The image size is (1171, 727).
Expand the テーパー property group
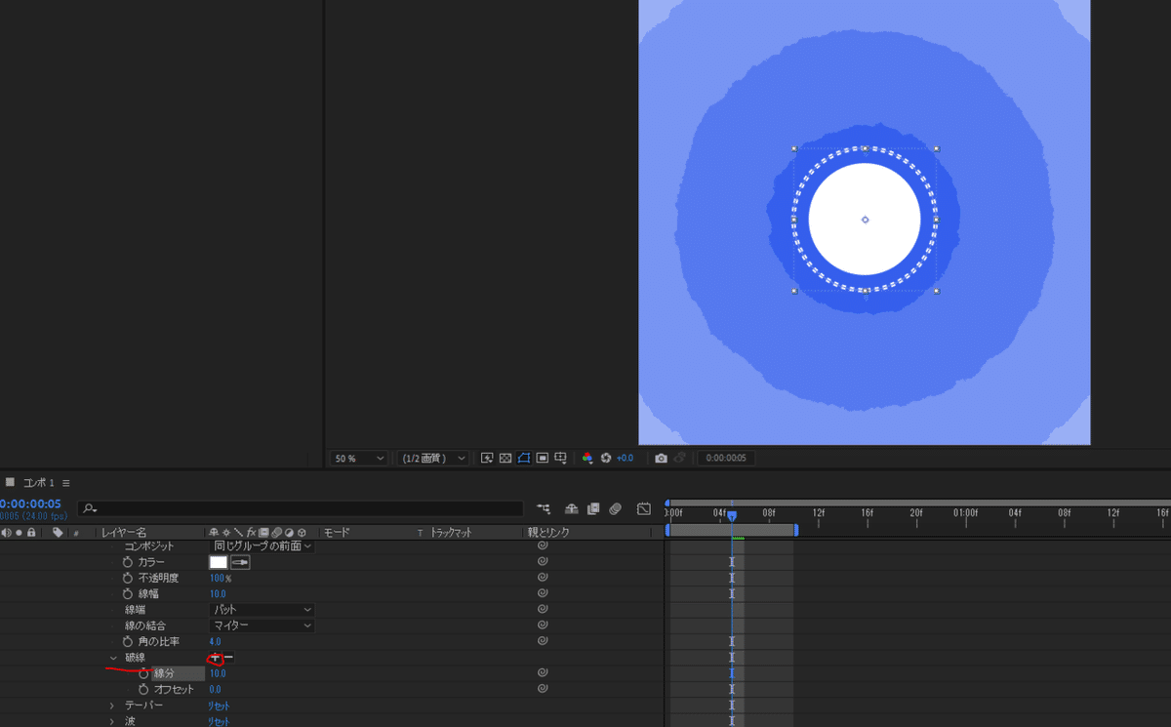pos(113,706)
